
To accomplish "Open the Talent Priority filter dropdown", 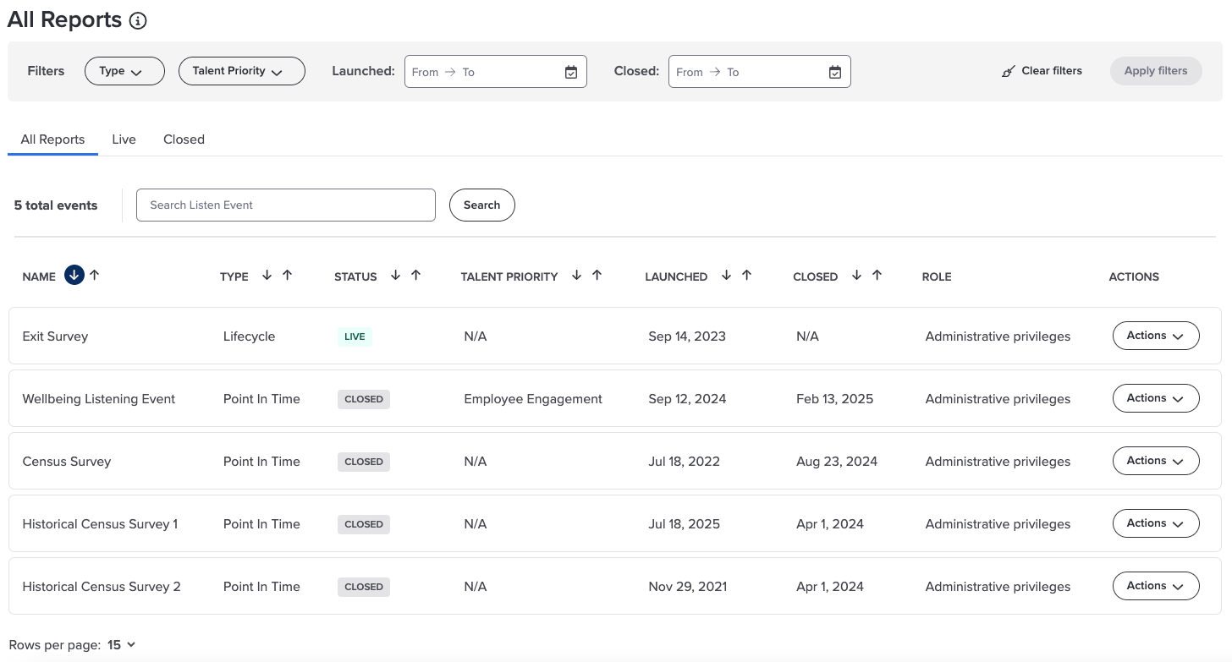I will coord(242,71).
